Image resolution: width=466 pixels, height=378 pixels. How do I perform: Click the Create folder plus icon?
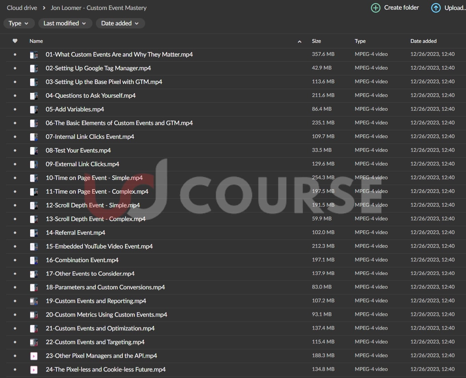click(x=376, y=8)
